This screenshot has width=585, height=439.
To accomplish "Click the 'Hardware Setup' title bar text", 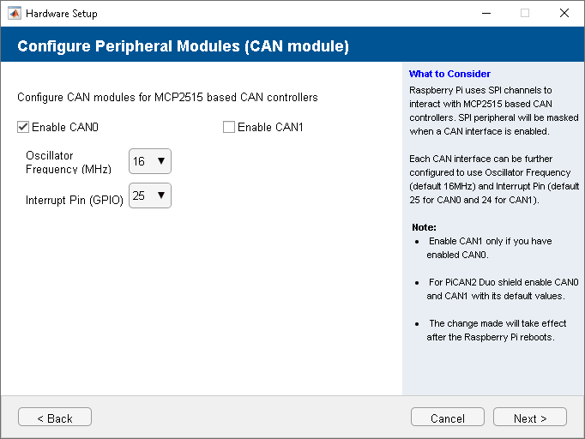I will [x=62, y=14].
